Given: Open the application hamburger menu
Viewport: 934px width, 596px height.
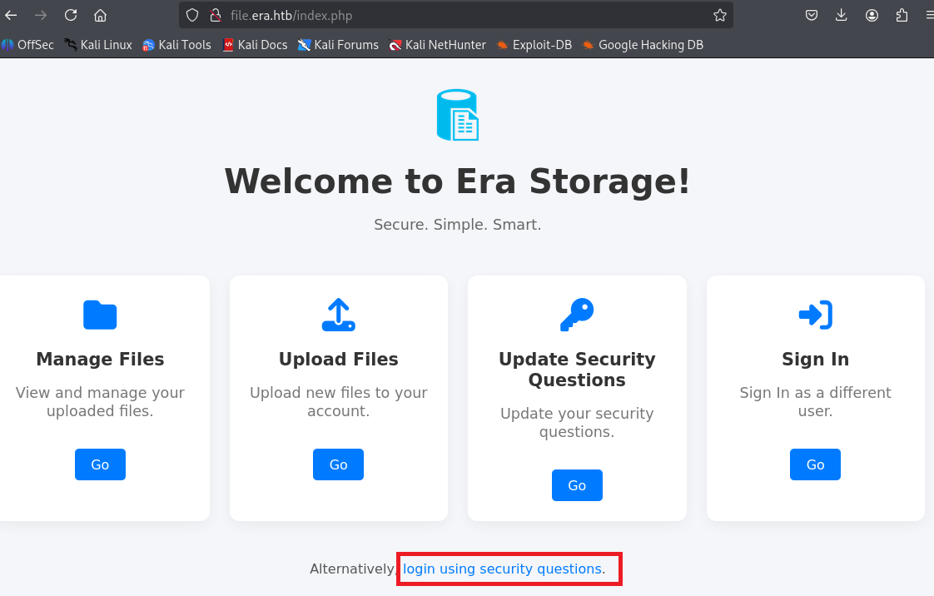Looking at the screenshot, I should tap(928, 15).
